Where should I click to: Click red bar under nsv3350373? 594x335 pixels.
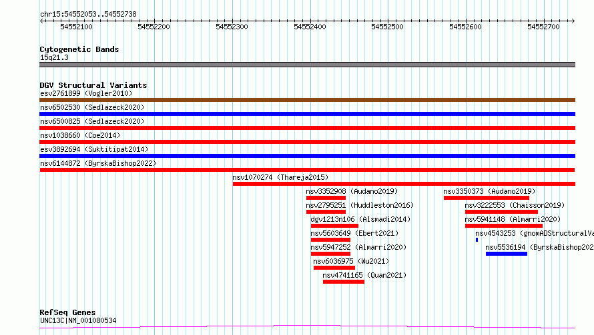487,198
